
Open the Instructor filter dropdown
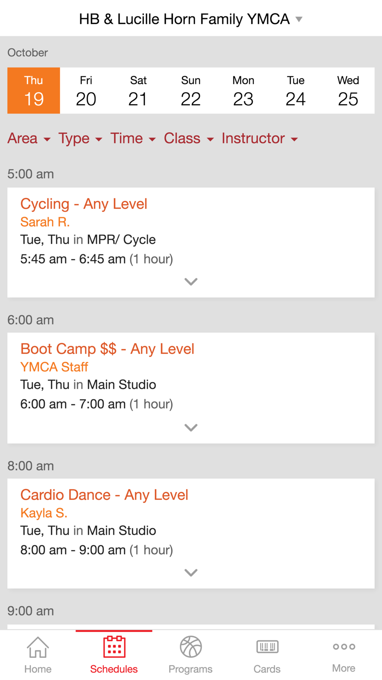point(260,138)
